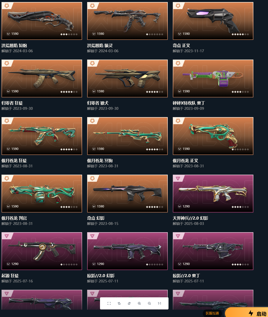Image resolution: width=268 pixels, height=317 pixels.
Task: Click the 归零者 獠犬 title text
Action: [98, 103]
